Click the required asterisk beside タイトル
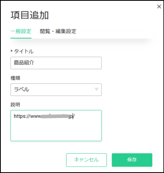Viewport: 164px width, 173px height. 11,51
